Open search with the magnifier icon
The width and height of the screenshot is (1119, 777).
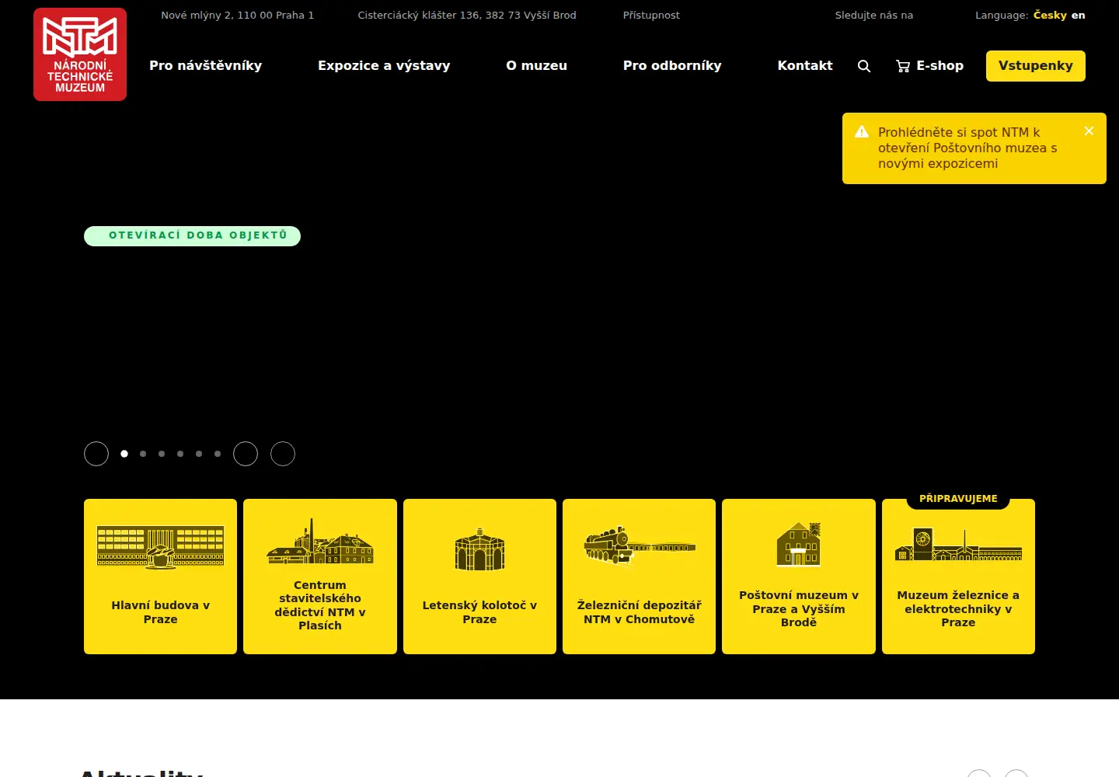click(864, 66)
